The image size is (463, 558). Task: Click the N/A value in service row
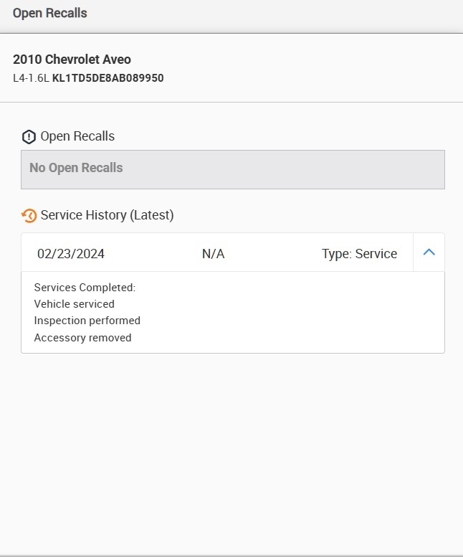pos(214,254)
